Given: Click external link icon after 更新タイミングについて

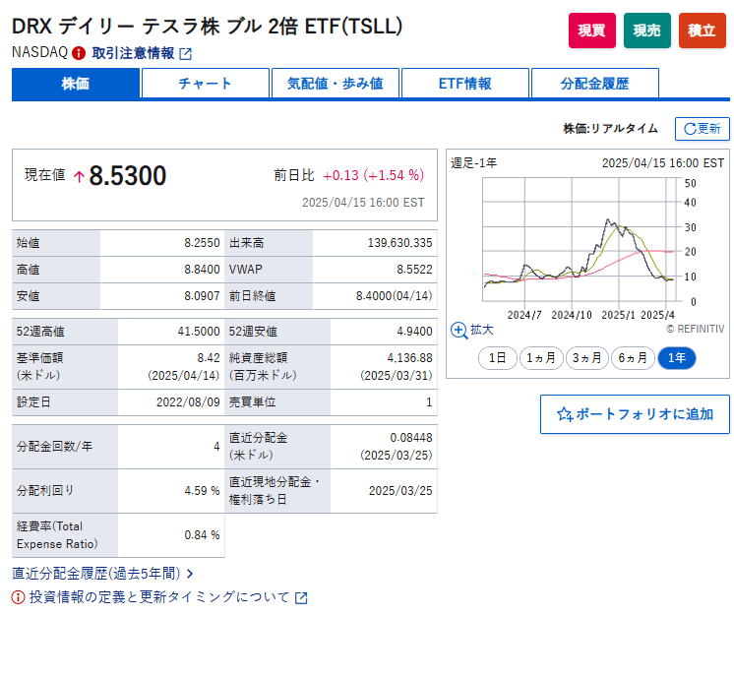Looking at the screenshot, I should (301, 598).
